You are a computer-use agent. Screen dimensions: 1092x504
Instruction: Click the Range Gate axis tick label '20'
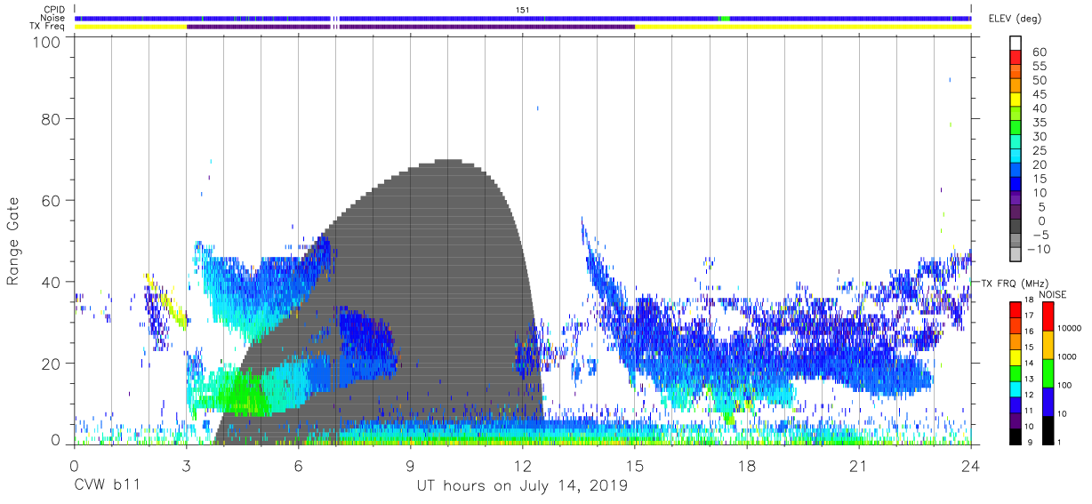point(52,364)
